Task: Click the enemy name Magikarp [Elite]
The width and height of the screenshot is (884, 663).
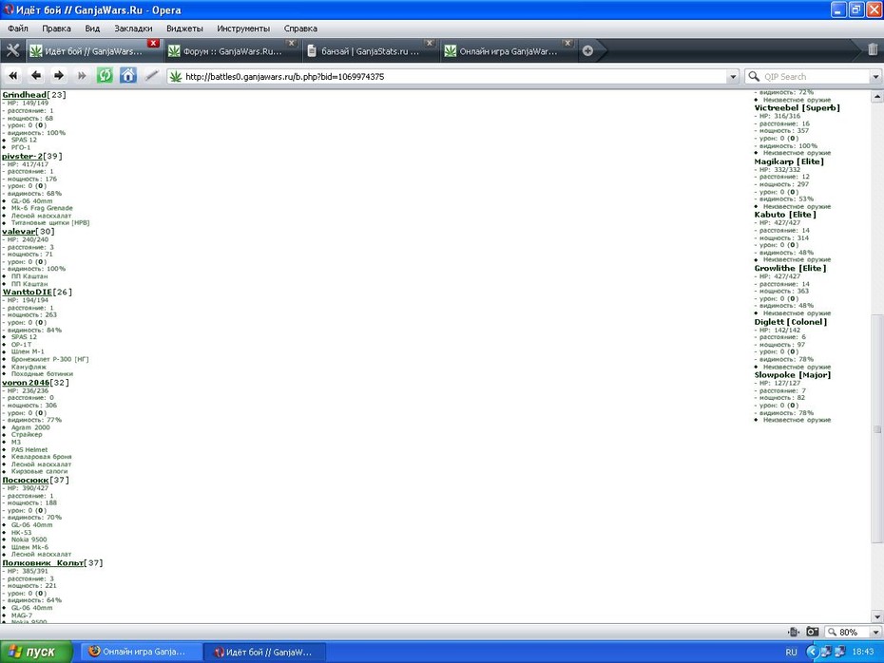Action: click(789, 161)
